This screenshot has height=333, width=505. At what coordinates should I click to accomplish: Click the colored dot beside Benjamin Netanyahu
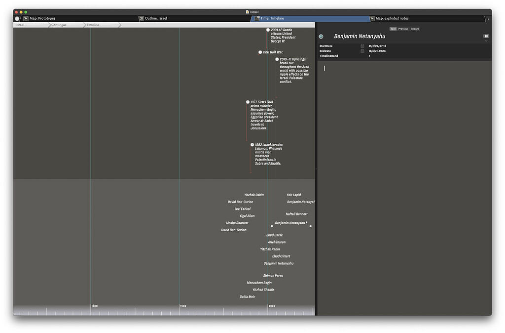321,36
